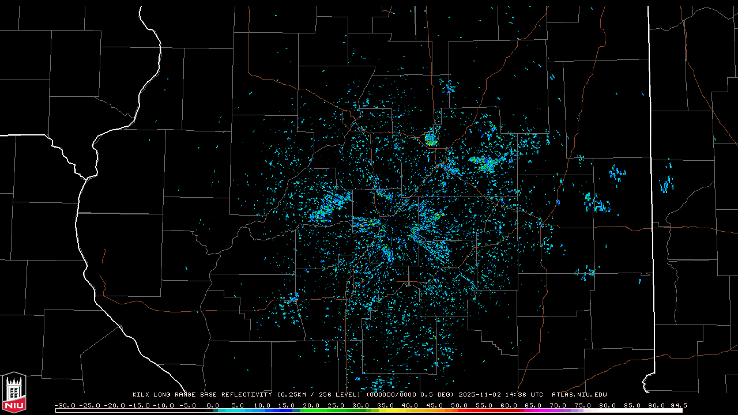Select the 2025-11-02 14:36 UTC timestamp
Image resolution: width=738 pixels, height=415 pixels.
(500, 395)
